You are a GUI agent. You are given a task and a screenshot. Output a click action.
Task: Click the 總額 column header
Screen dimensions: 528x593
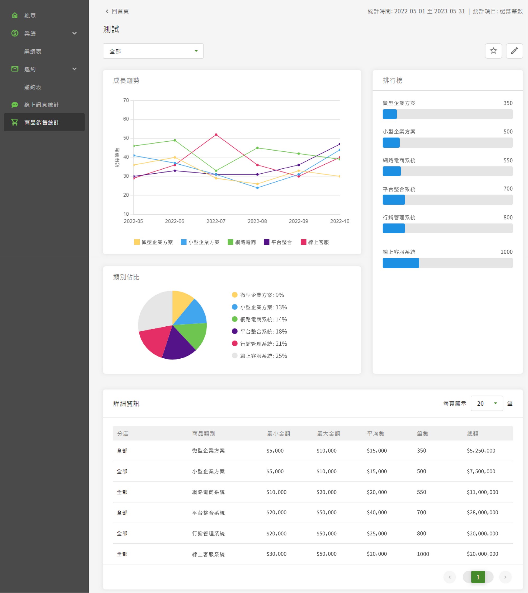(x=473, y=433)
